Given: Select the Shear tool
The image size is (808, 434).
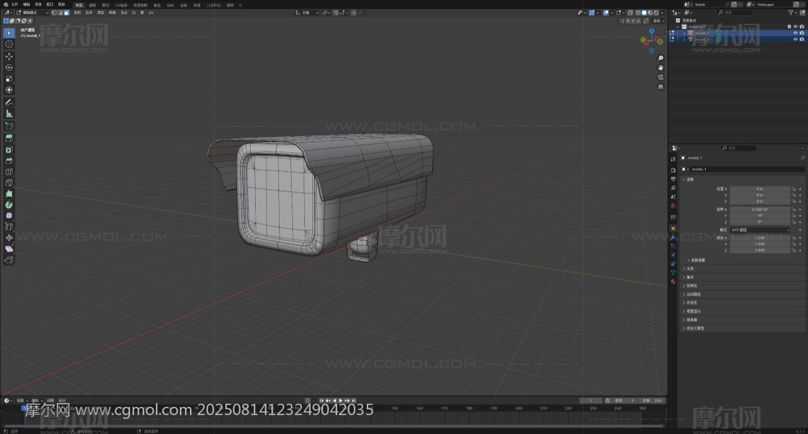Looking at the screenshot, I should (x=9, y=249).
